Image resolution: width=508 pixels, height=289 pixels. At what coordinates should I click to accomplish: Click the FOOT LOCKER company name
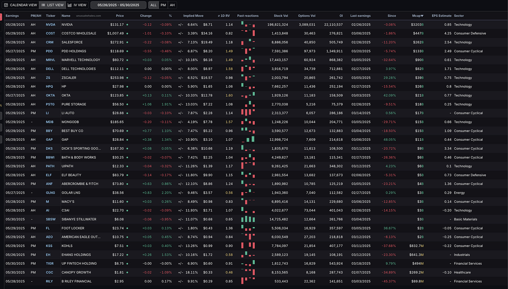coord(73,228)
